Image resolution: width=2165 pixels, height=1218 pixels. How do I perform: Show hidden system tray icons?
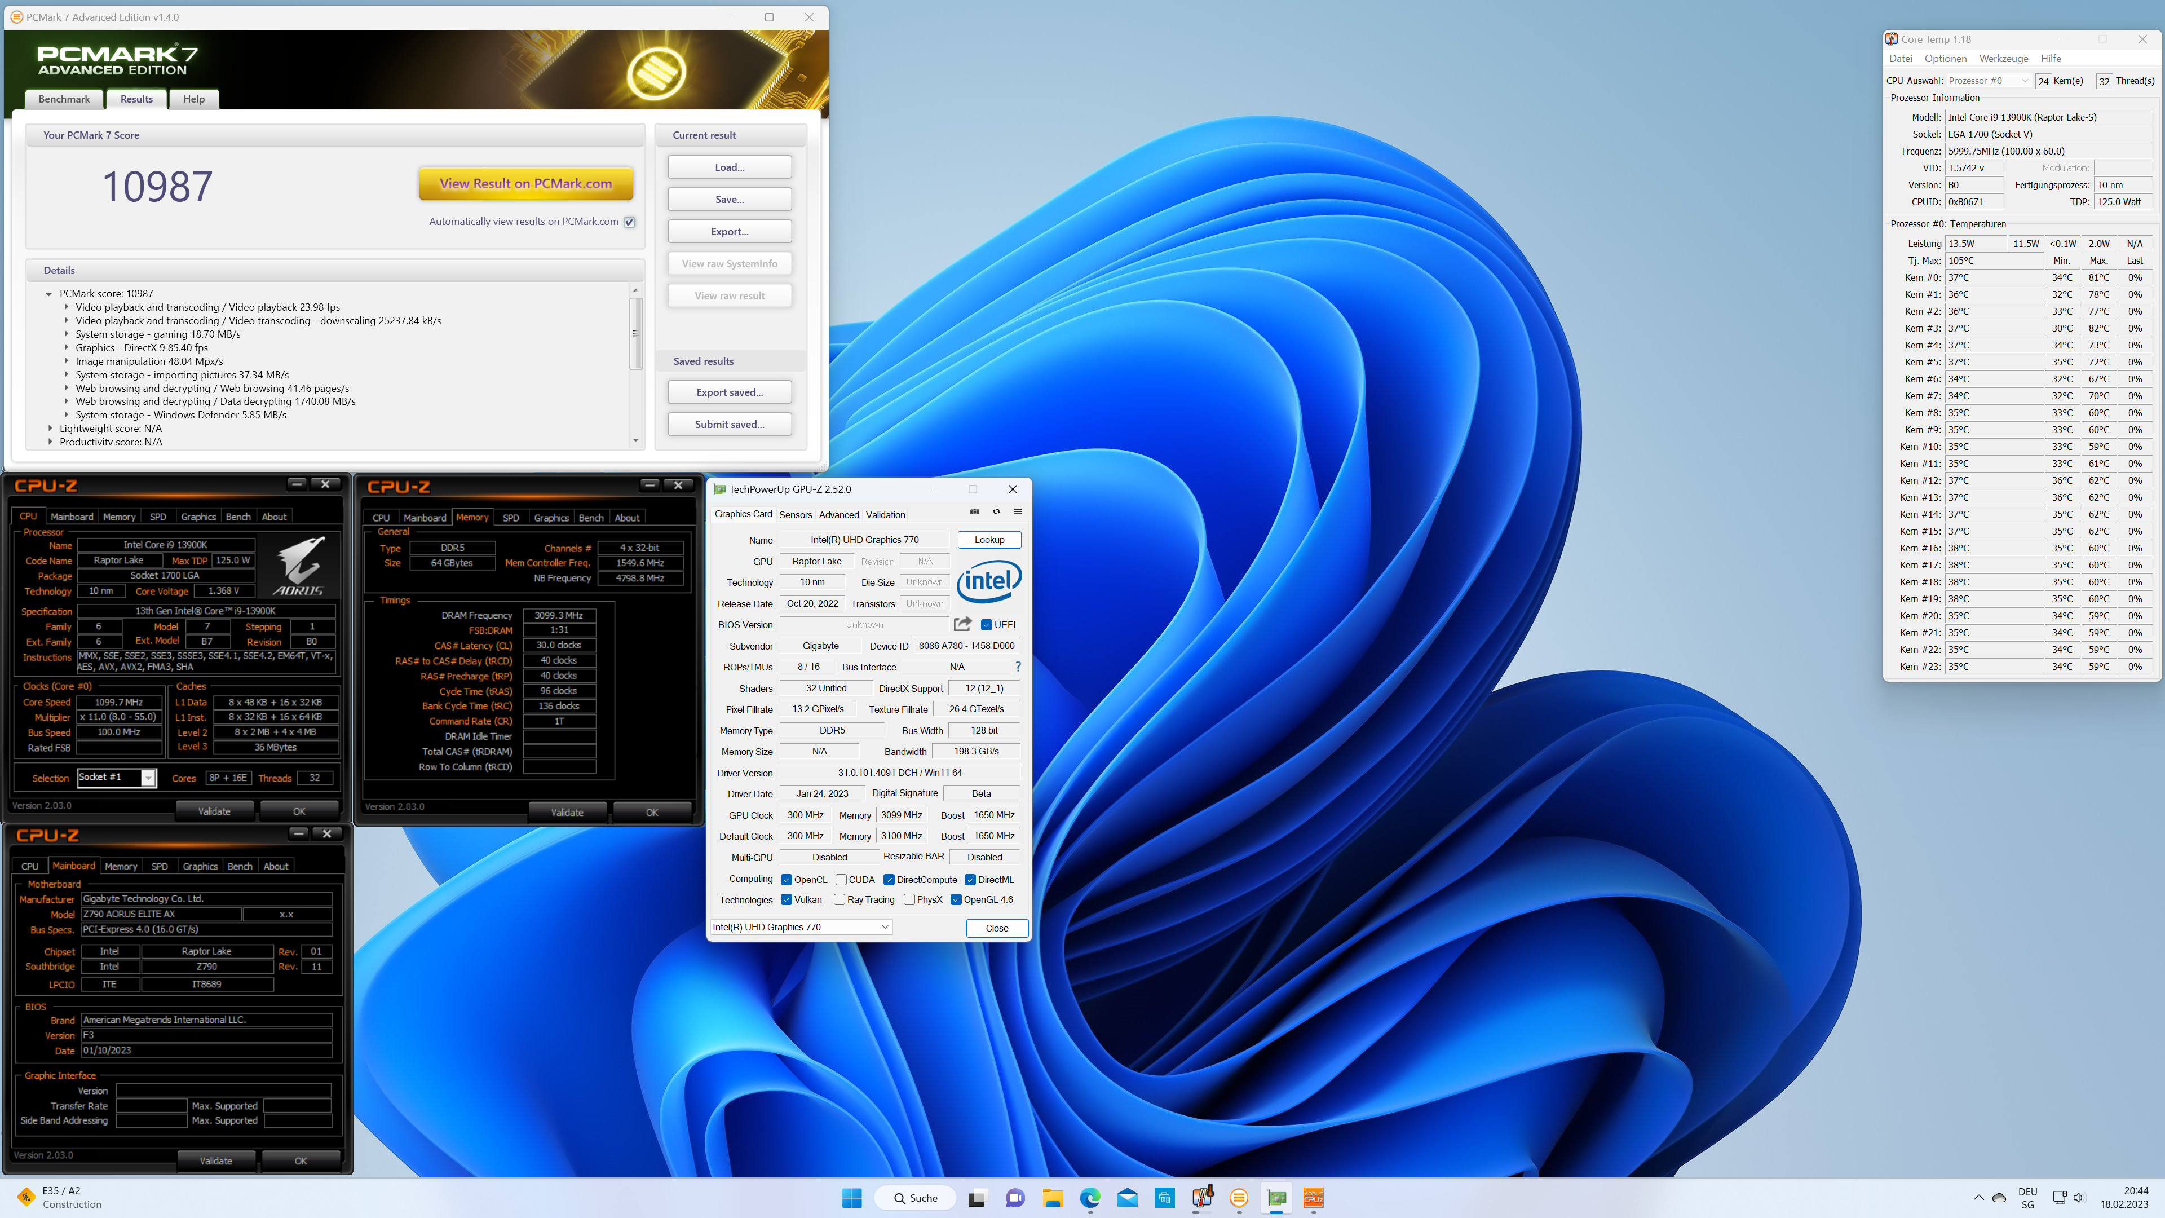tap(1978, 1198)
